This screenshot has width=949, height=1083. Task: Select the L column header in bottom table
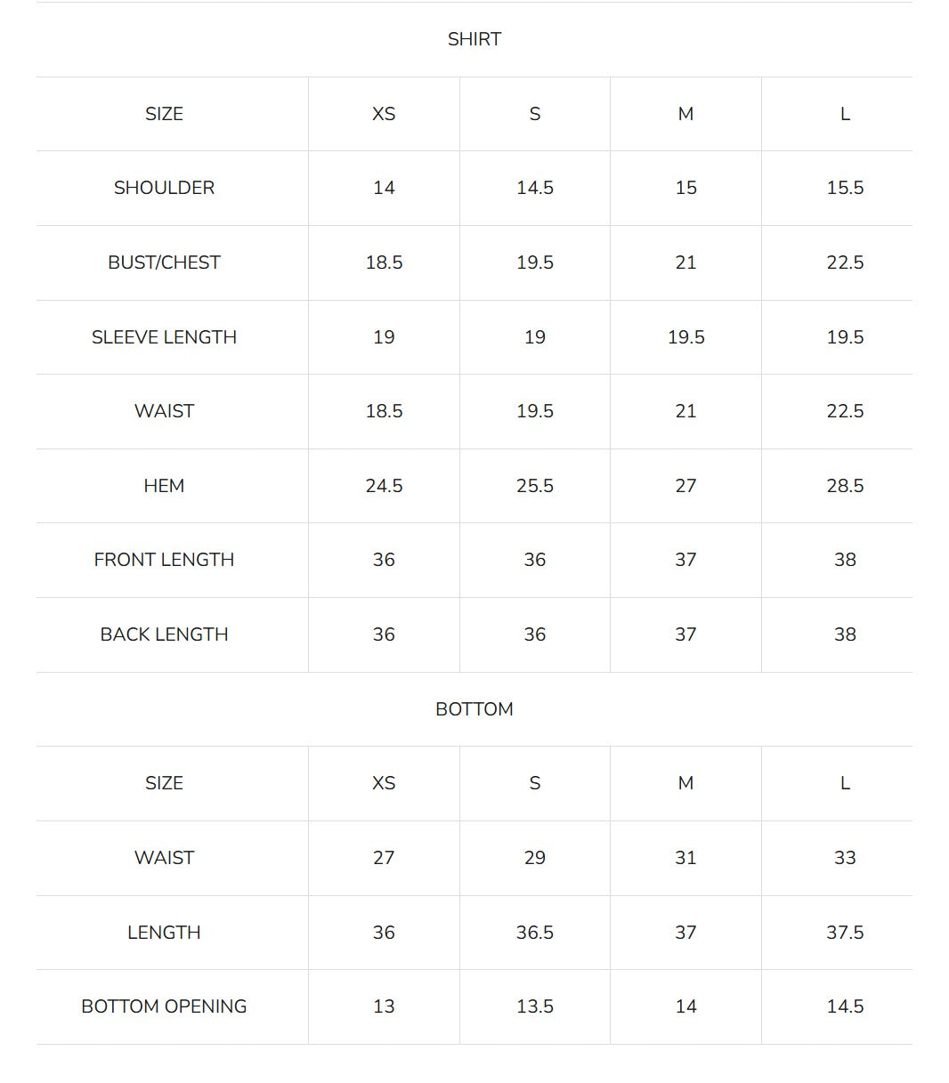(x=845, y=783)
